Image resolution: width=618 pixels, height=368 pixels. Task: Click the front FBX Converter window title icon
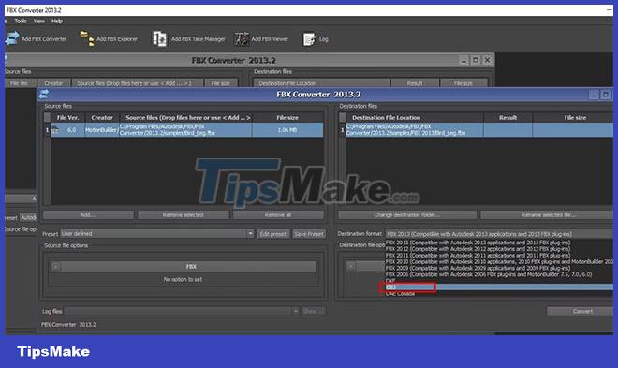pos(44,94)
